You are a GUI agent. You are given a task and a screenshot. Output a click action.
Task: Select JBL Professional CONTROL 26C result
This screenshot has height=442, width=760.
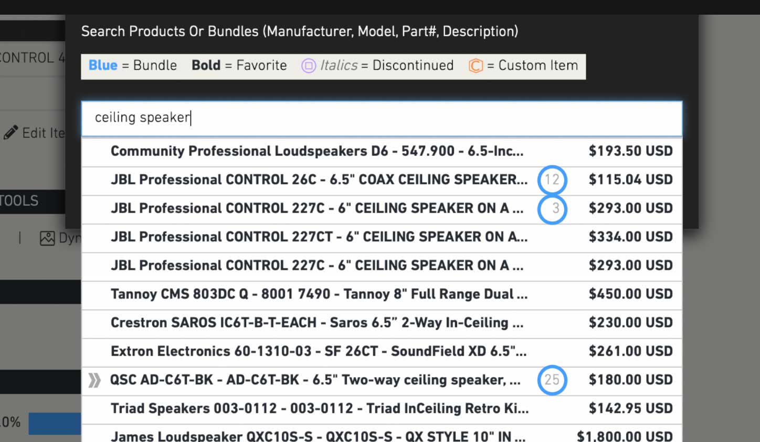(x=382, y=181)
